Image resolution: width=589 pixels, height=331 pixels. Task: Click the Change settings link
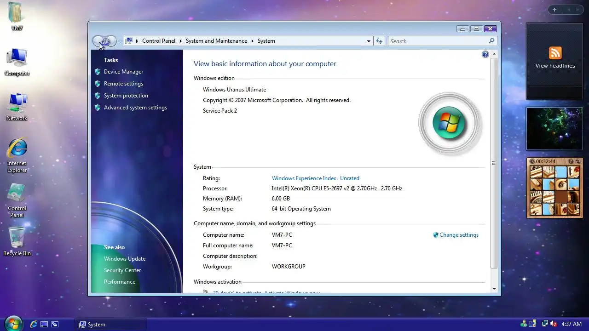459,235
